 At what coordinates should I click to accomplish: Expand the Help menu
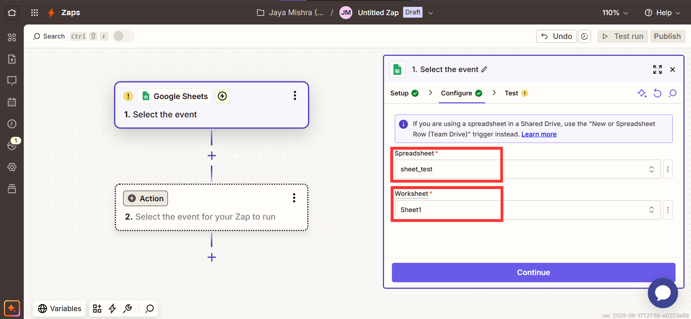point(662,13)
